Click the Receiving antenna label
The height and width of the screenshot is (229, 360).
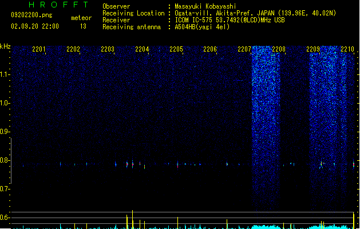132,27
